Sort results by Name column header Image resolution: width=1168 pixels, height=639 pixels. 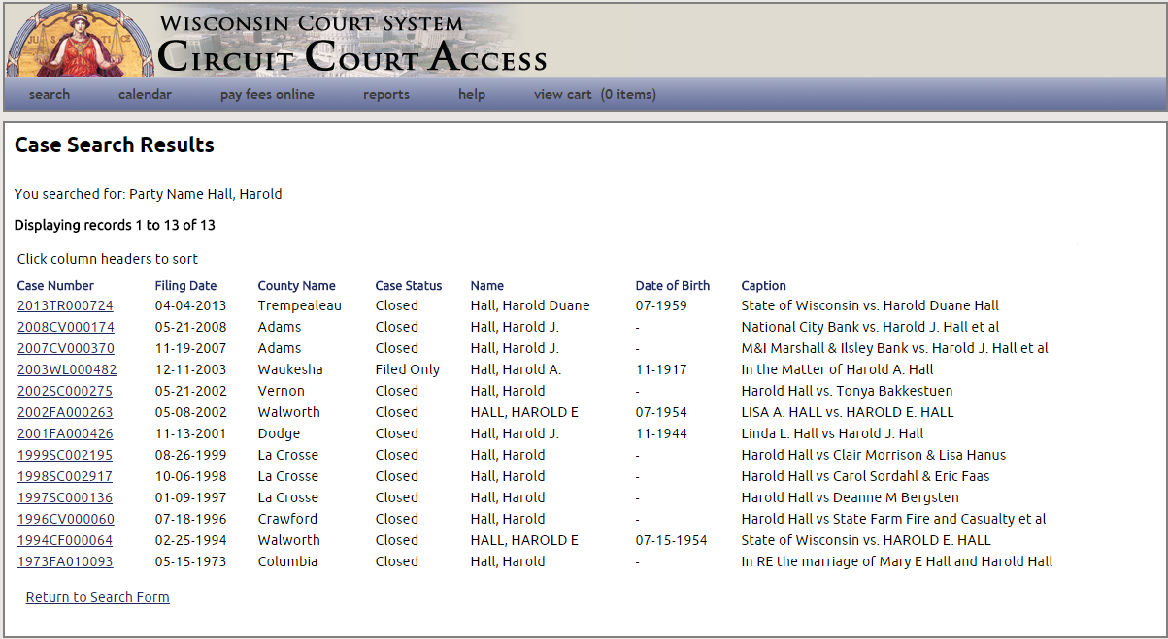point(487,286)
